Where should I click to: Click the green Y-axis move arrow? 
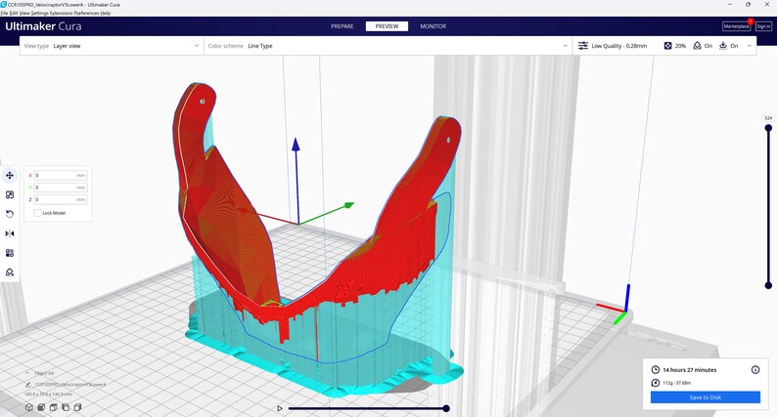point(348,205)
